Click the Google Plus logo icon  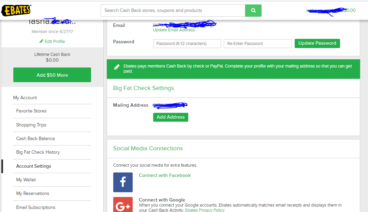(x=123, y=205)
